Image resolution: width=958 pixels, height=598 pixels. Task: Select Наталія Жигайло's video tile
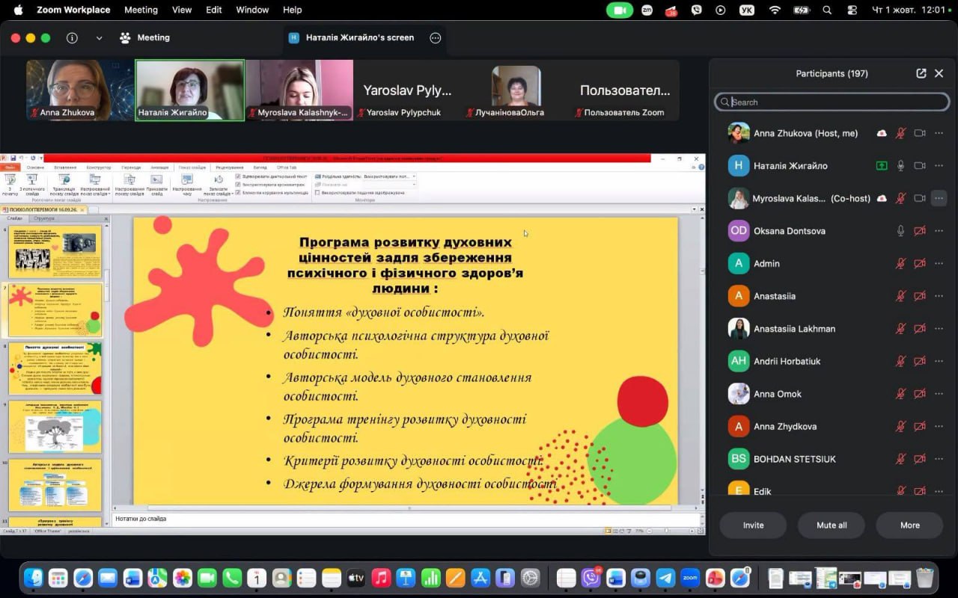tap(190, 90)
